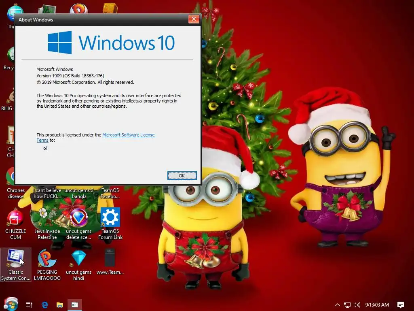Open the Action Center notifications icon
The height and width of the screenshot is (311, 414).
pos(401,305)
